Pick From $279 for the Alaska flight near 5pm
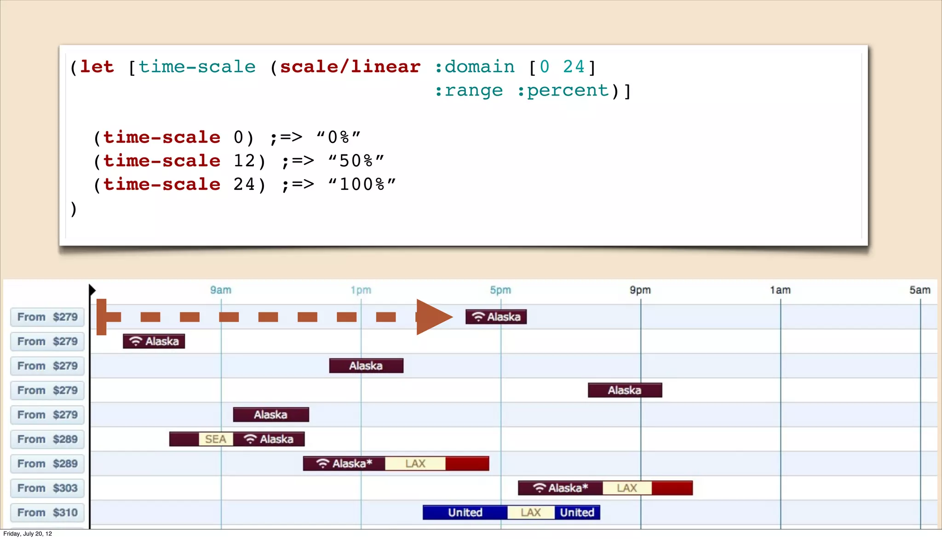The height and width of the screenshot is (539, 942). tap(47, 317)
